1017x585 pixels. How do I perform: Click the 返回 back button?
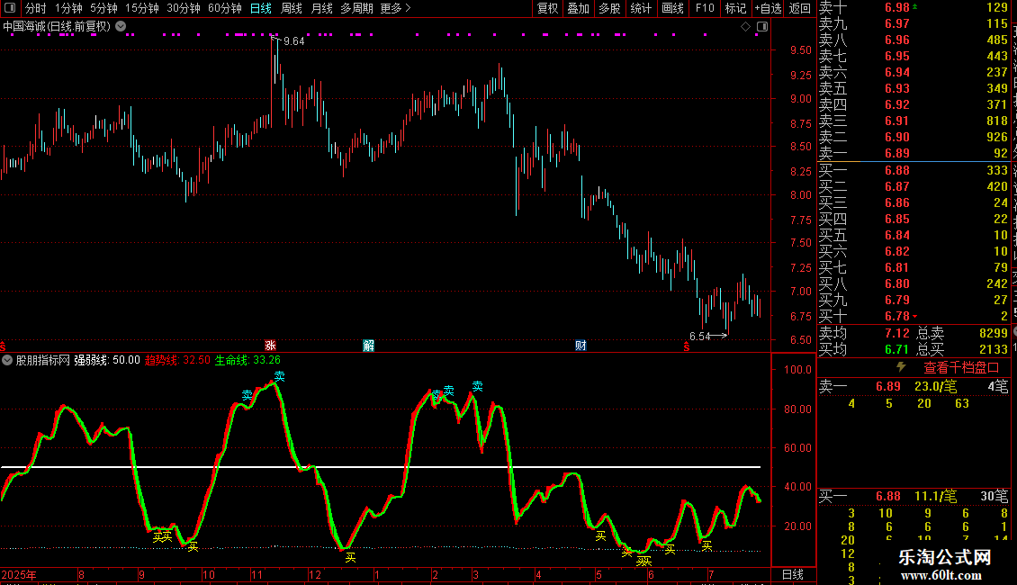tap(800, 8)
